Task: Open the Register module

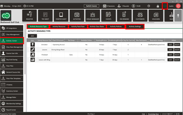Action: click(x=29, y=15)
